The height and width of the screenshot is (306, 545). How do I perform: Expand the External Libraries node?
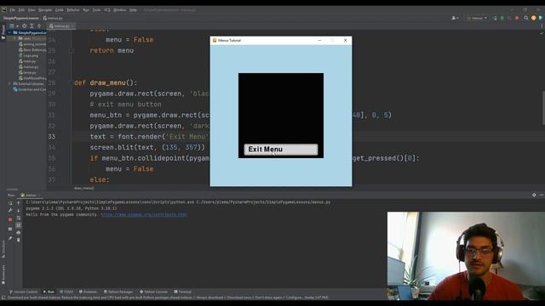[9, 83]
